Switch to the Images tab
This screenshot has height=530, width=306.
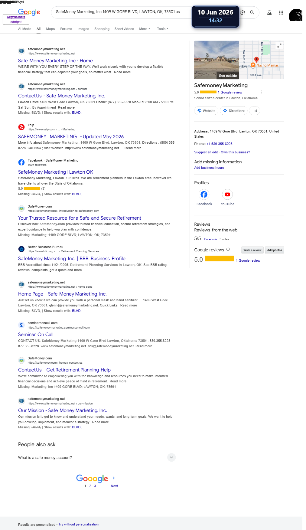tap(83, 29)
